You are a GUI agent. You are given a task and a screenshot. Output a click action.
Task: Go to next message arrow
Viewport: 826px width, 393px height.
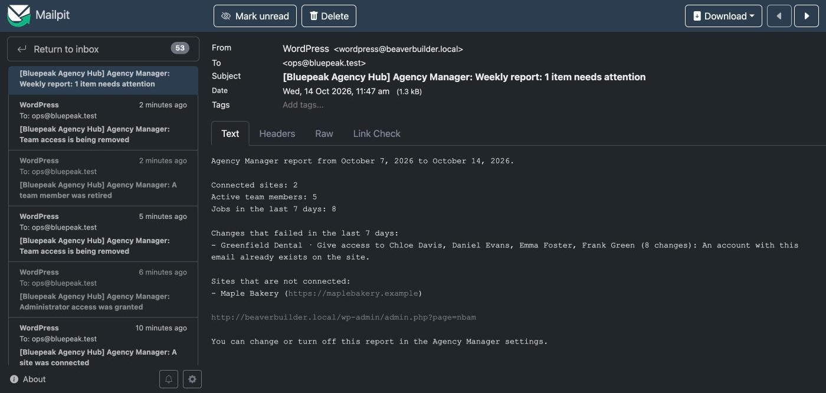click(807, 16)
